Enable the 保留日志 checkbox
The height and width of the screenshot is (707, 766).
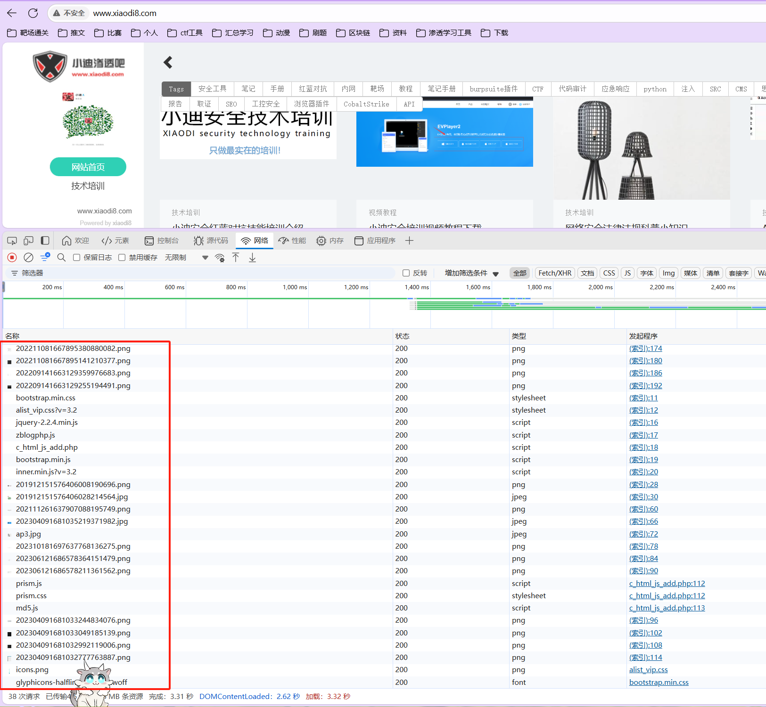tap(76, 258)
